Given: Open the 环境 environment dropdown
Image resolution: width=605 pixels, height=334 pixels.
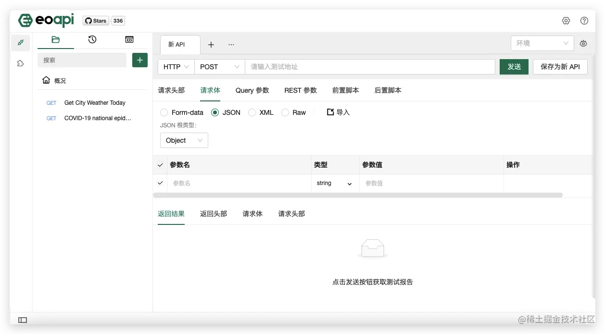Looking at the screenshot, I should click(542, 43).
